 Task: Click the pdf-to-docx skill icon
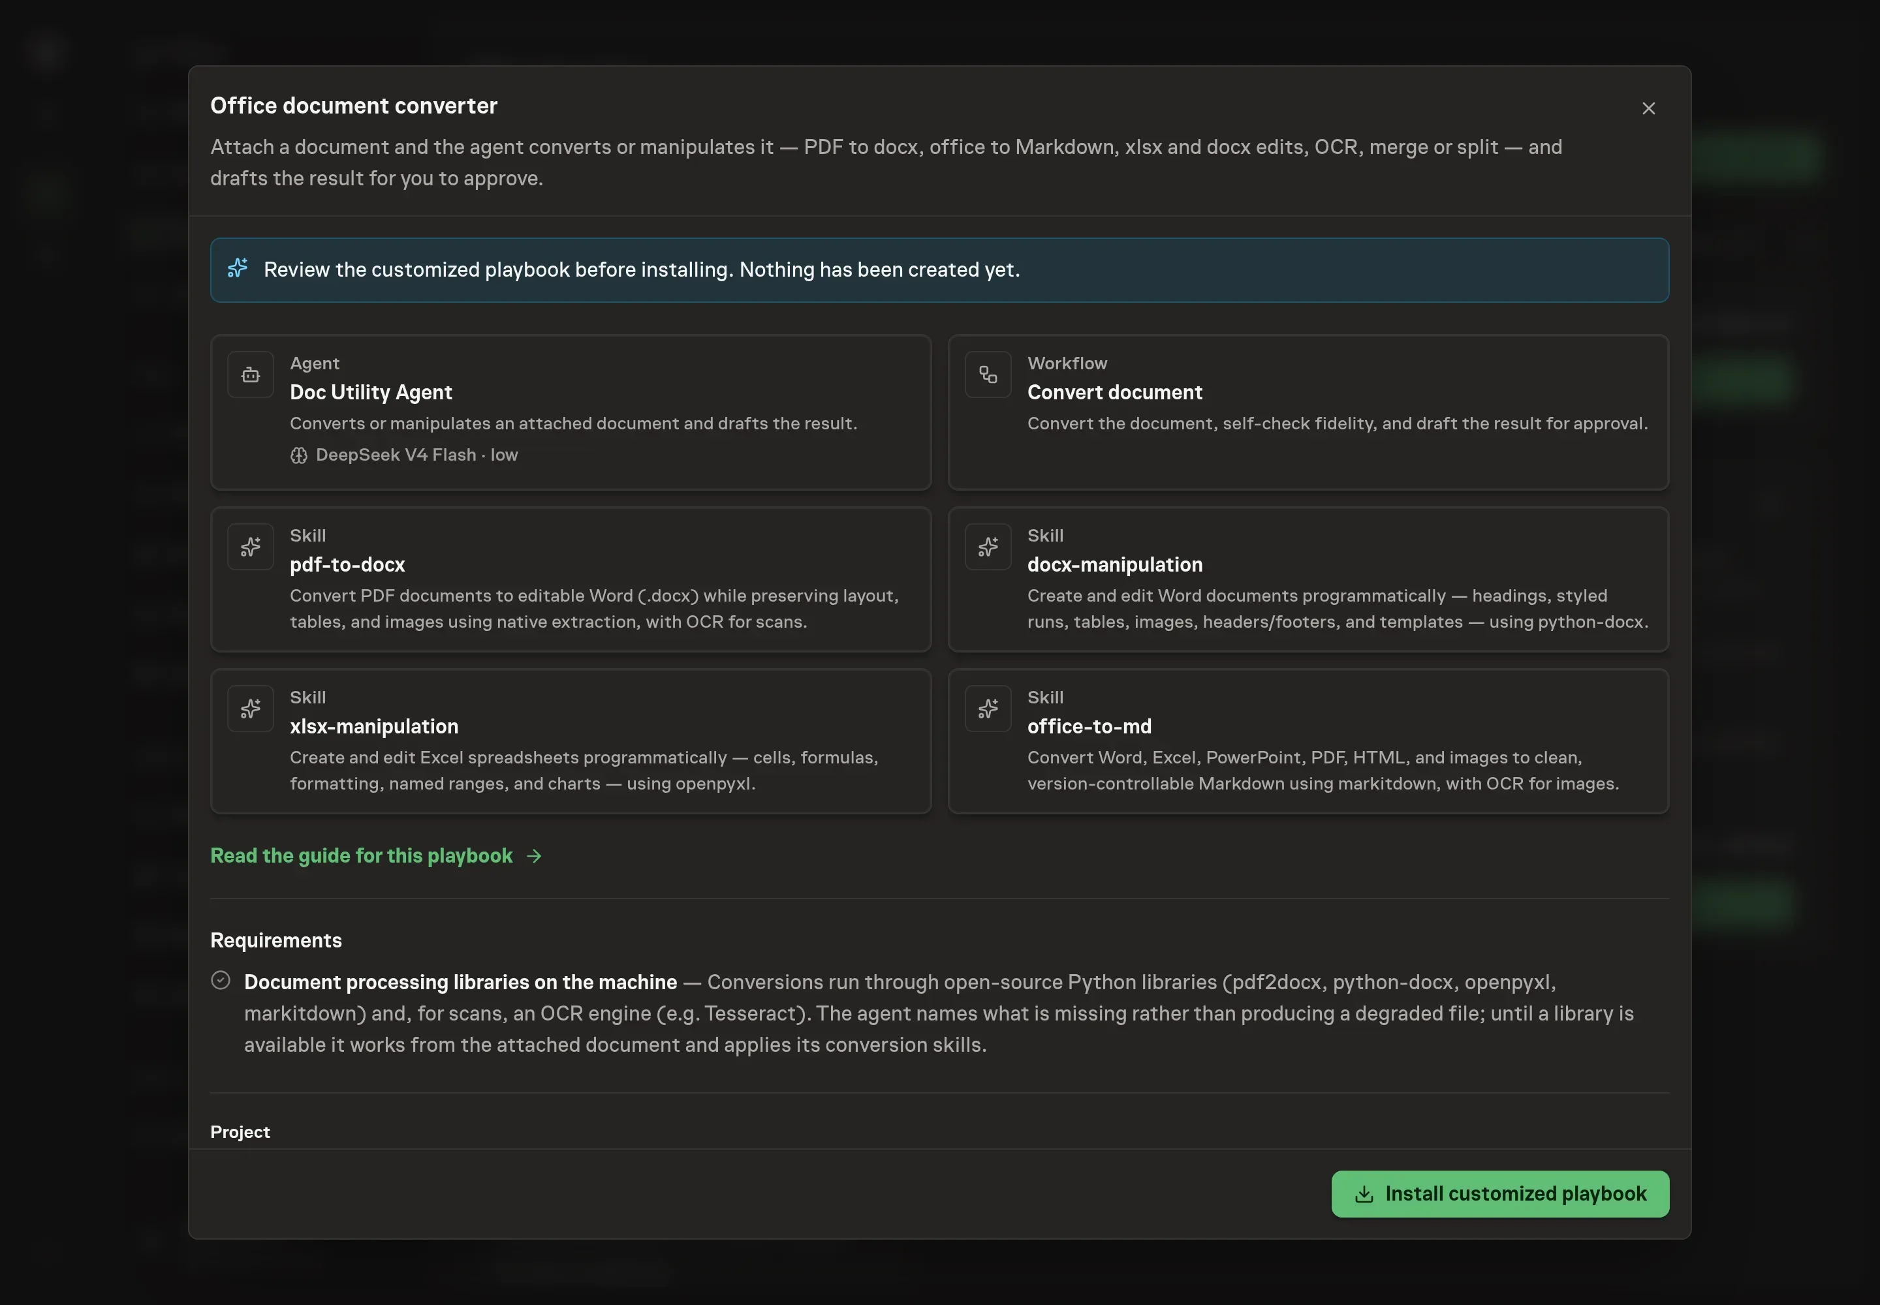point(250,547)
